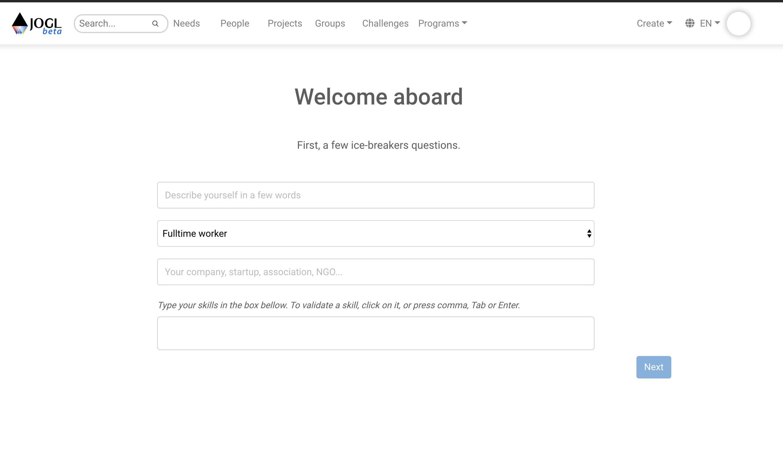Click the globe language icon

[x=690, y=23]
